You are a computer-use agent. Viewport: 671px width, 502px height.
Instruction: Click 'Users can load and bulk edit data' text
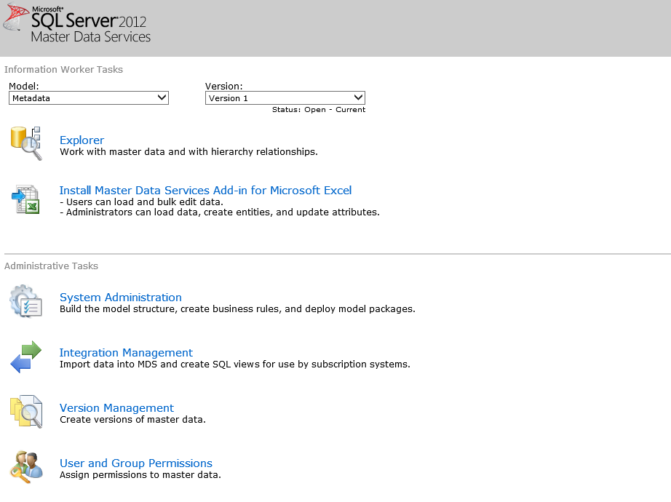pyautogui.click(x=142, y=202)
